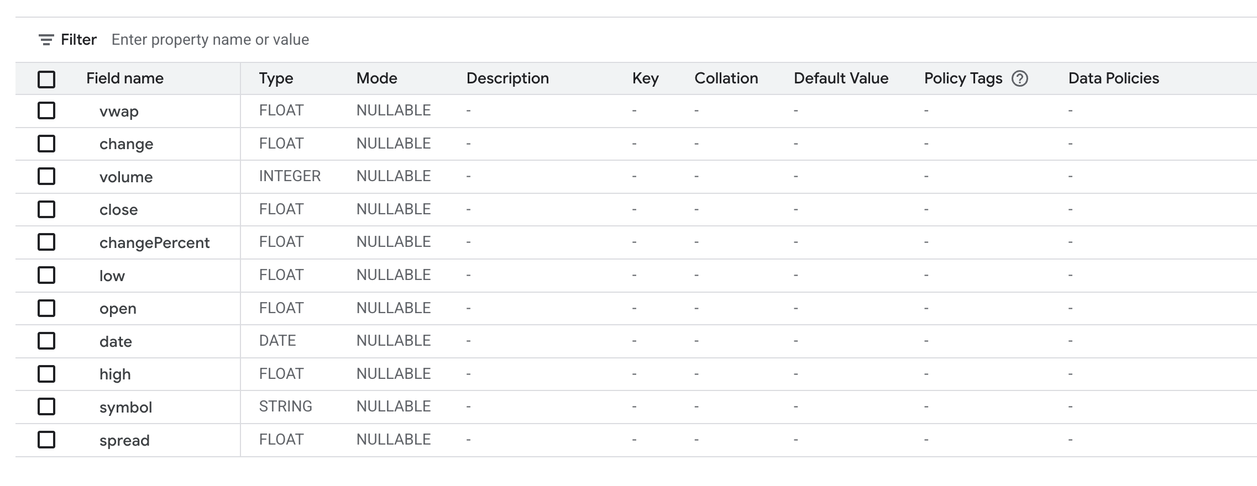The height and width of the screenshot is (486, 1257).
Task: Select the change field checkbox
Action: point(46,144)
